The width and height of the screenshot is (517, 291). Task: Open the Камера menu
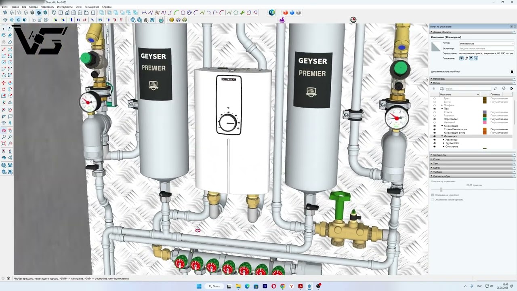click(x=34, y=7)
